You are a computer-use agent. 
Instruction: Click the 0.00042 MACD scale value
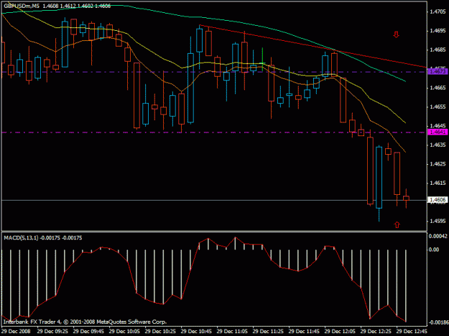click(438, 236)
